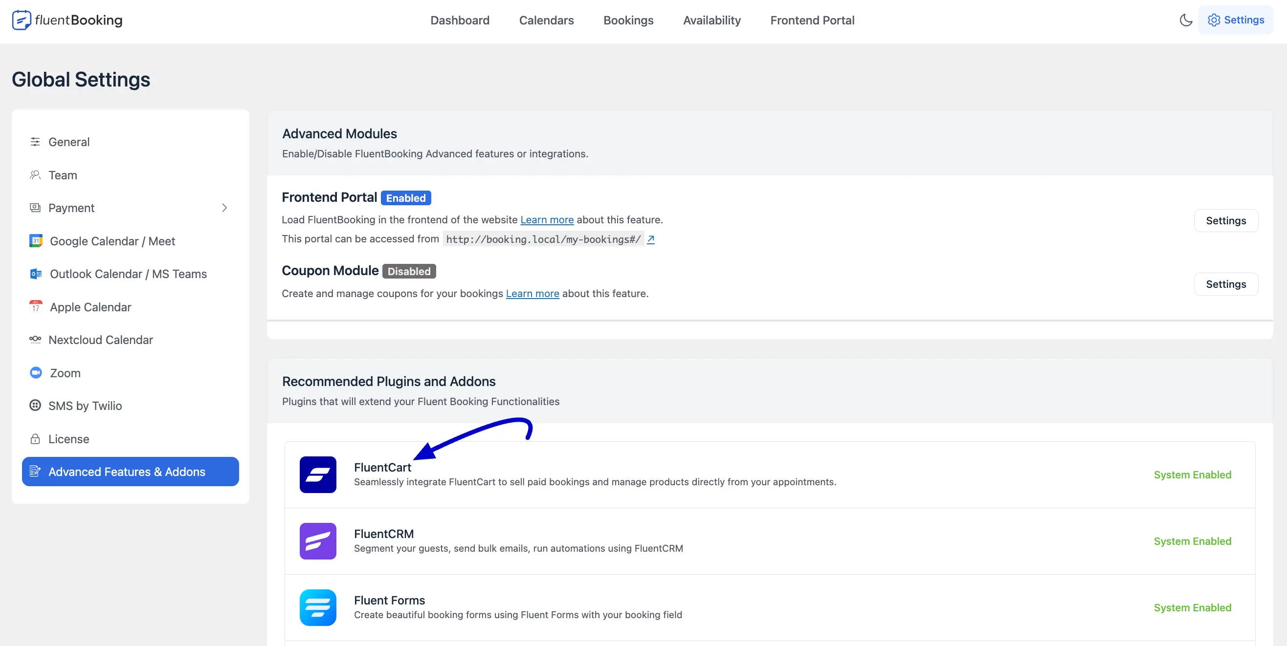Click the FluentCRM plugin icon
1287x646 pixels.
318,540
